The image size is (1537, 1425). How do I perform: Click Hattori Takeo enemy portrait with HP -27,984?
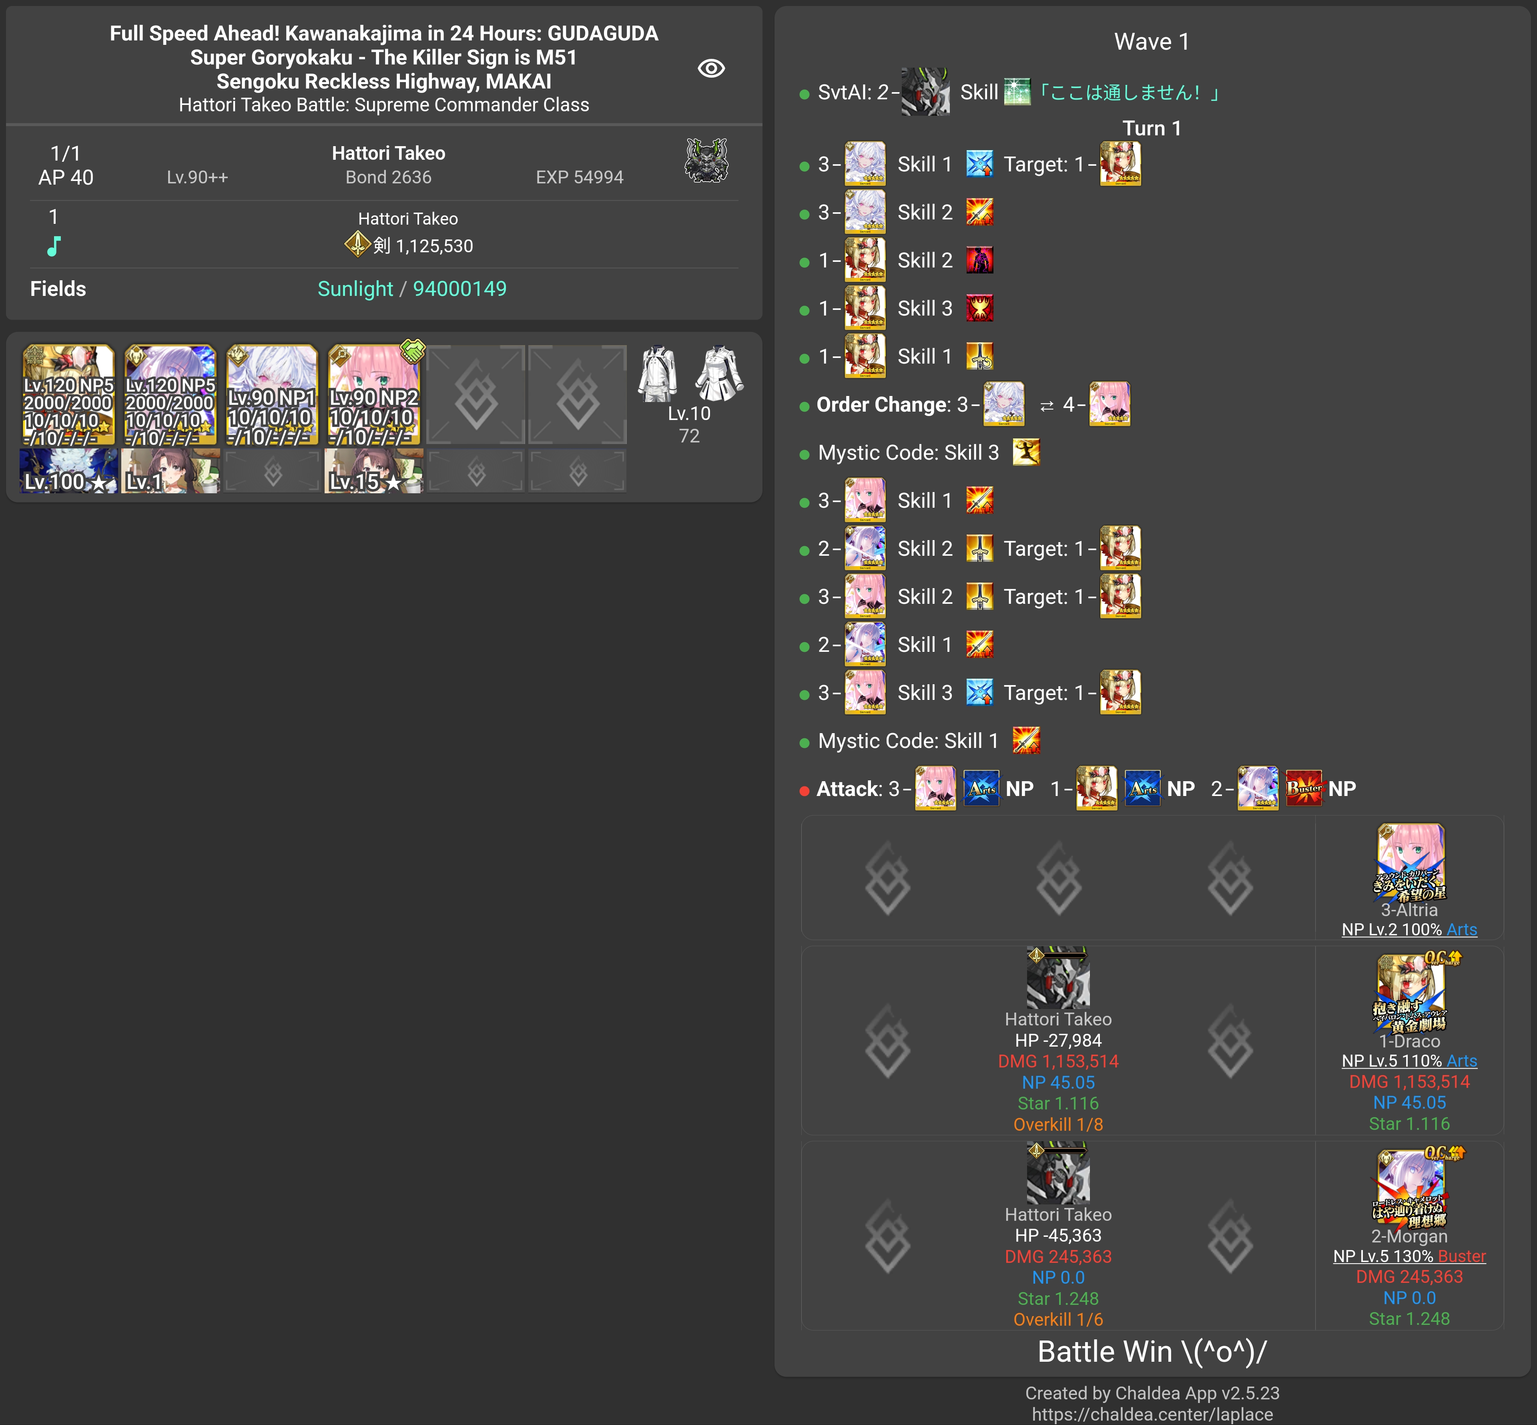click(1057, 978)
